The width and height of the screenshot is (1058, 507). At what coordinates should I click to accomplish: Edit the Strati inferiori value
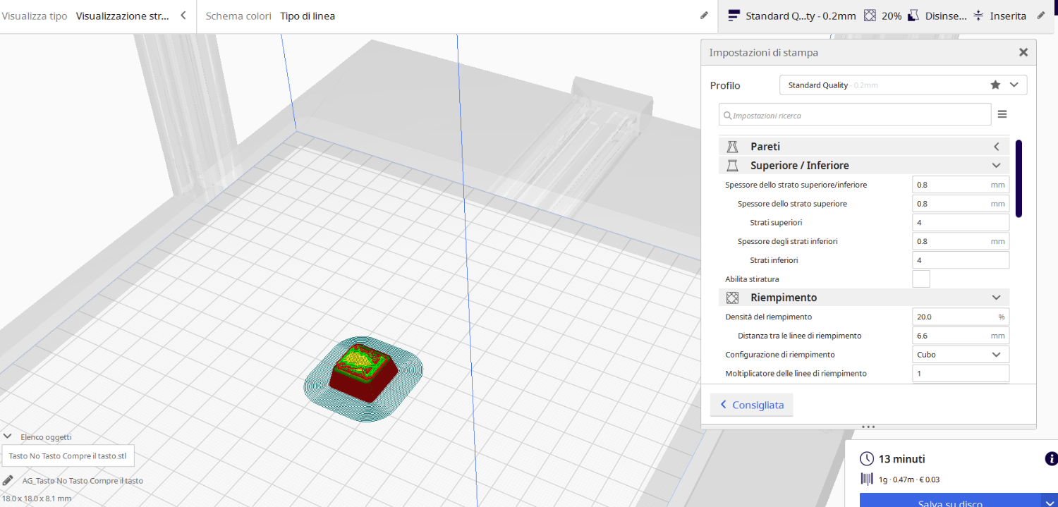(x=961, y=260)
